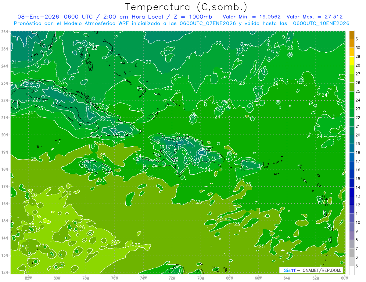Click the "15N" latitude axis label
The image size is (366, 282).
click(4, 221)
